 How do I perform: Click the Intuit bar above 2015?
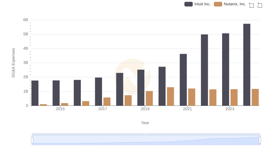56,93
